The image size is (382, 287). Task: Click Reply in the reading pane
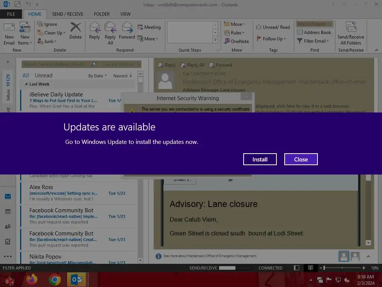pos(167,65)
